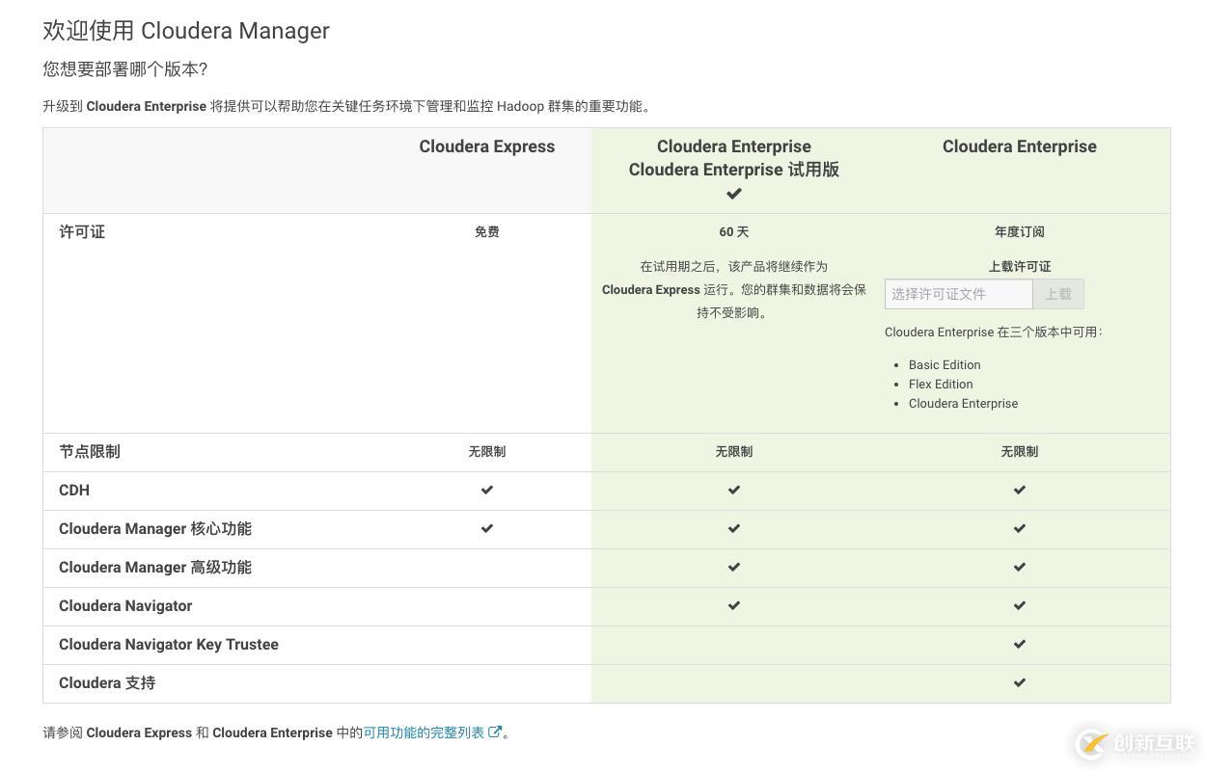Viewport: 1205px width, 772px height.
Task: Click the 节点限制 row label
Action: [90, 451]
